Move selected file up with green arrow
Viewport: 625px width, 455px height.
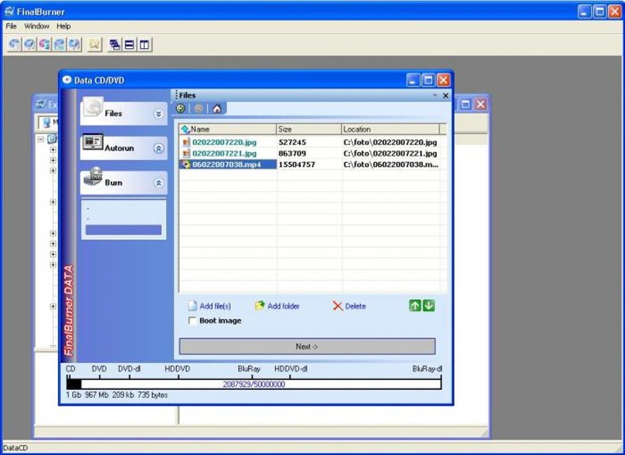(415, 306)
